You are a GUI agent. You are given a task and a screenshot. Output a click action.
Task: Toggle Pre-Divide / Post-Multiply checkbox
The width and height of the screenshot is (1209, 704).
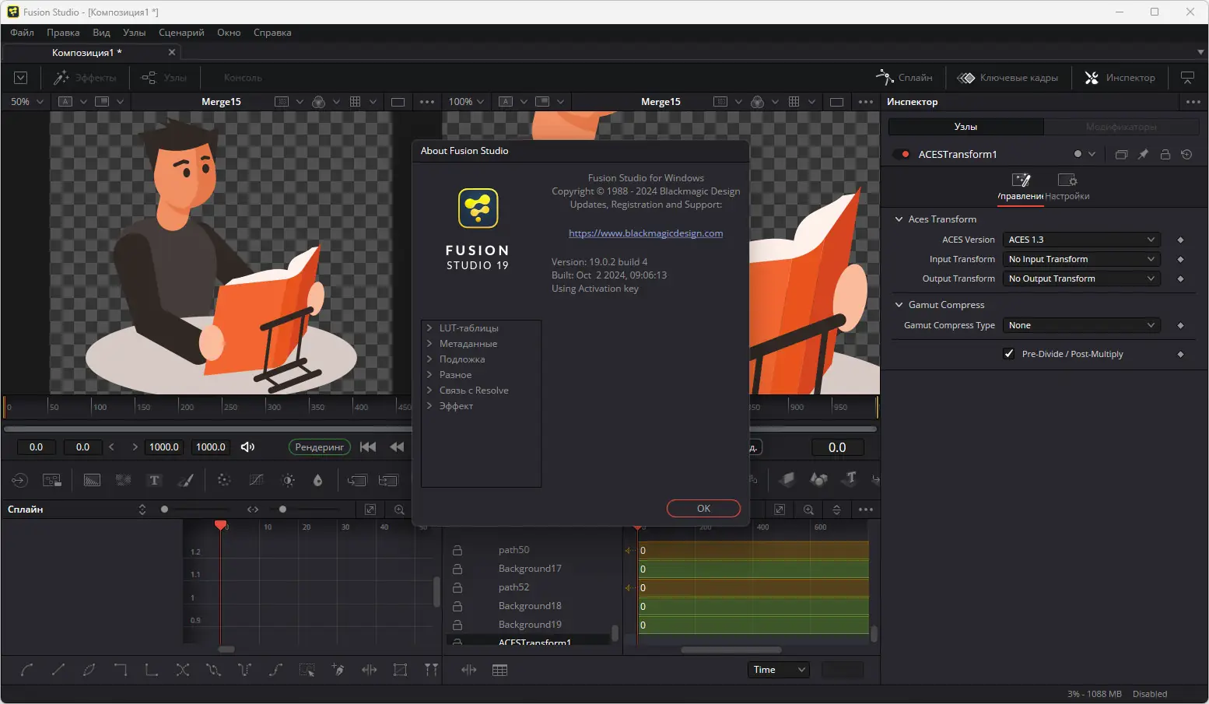pyautogui.click(x=1009, y=354)
